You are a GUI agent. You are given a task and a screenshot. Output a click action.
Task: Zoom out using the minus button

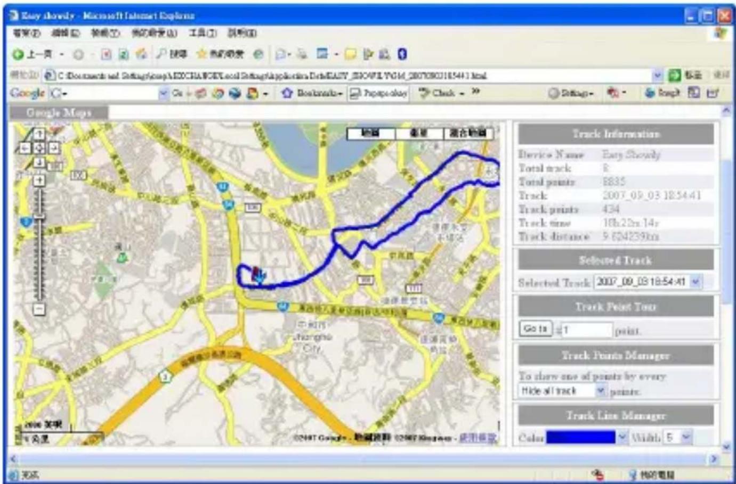39,309
